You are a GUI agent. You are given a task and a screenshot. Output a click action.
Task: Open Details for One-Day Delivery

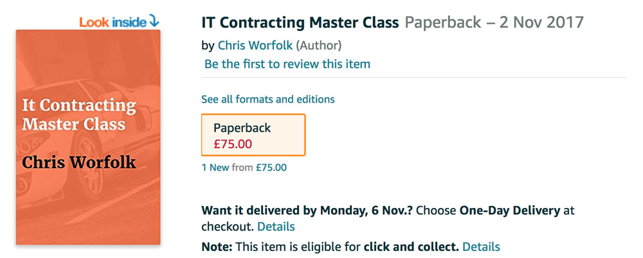click(x=276, y=227)
